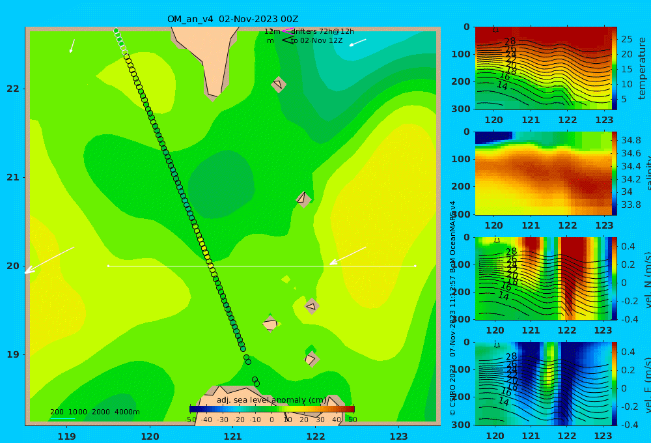Viewport: 651px width, 443px height.
Task: Click the island near 121.9°E, 19°N
Action: (311, 359)
